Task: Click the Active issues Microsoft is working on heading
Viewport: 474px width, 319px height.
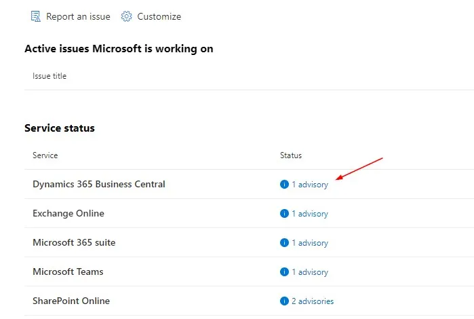Action: [119, 49]
